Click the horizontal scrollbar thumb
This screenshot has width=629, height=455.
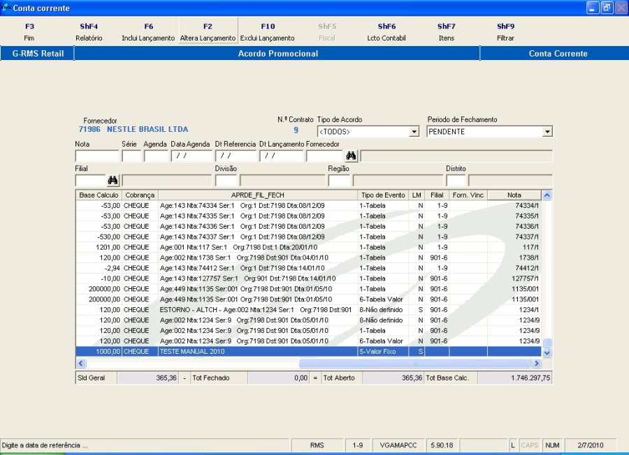[x=414, y=364]
